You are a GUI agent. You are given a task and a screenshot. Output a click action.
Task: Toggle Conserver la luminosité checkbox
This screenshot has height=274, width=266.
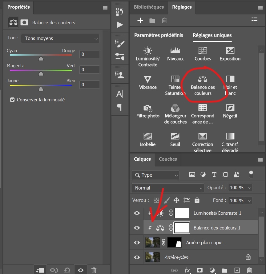point(12,100)
